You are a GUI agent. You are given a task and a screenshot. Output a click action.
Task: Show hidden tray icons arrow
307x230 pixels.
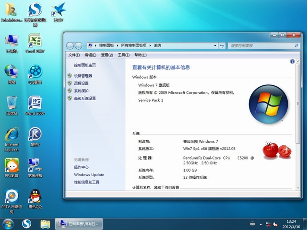click(260, 224)
